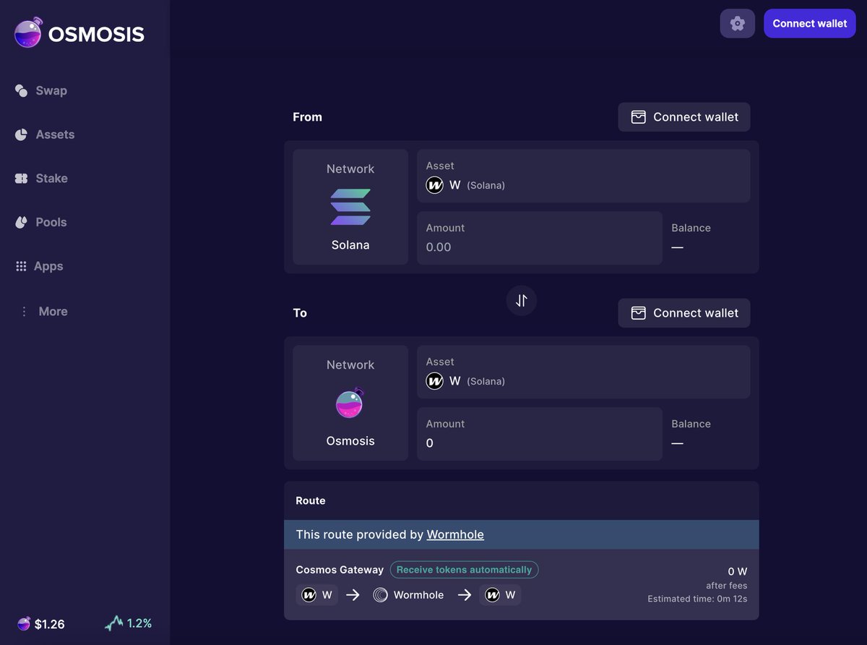Open the To asset selector W (Solana)
Viewport: 867px width, 645px height.
pyautogui.click(x=584, y=372)
